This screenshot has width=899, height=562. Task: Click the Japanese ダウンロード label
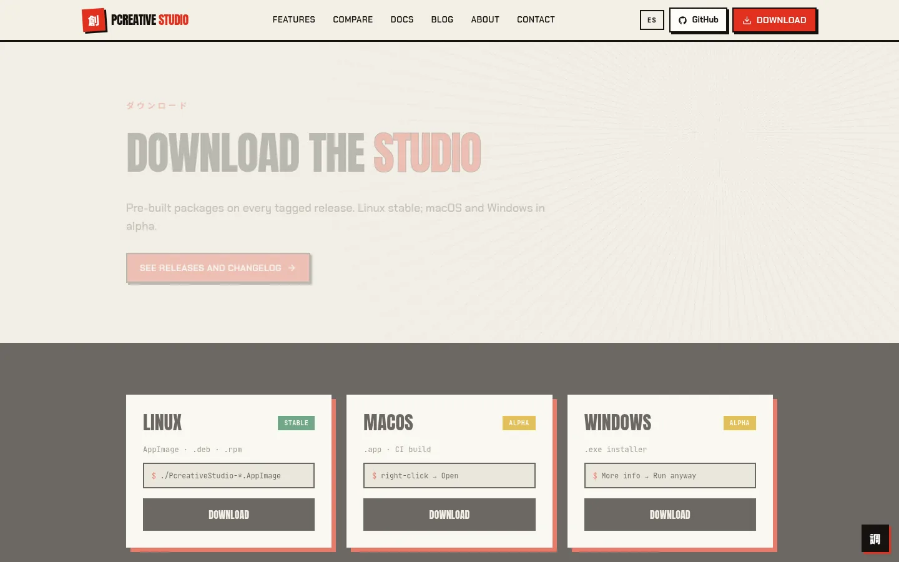(x=157, y=106)
